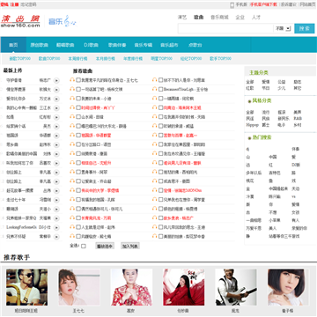317x317 pixels.
Task: Open the 不限 dropdown beside the search box
Action: coord(283,28)
